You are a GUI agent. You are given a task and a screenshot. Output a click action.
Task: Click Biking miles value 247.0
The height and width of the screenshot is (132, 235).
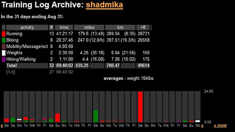pyautogui.click(x=83, y=40)
